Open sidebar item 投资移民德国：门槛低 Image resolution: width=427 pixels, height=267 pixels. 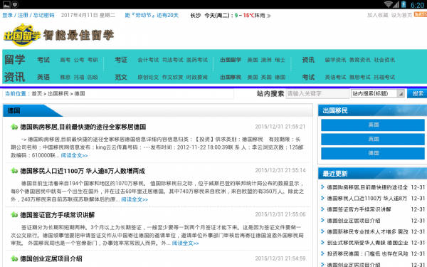coord(367,254)
